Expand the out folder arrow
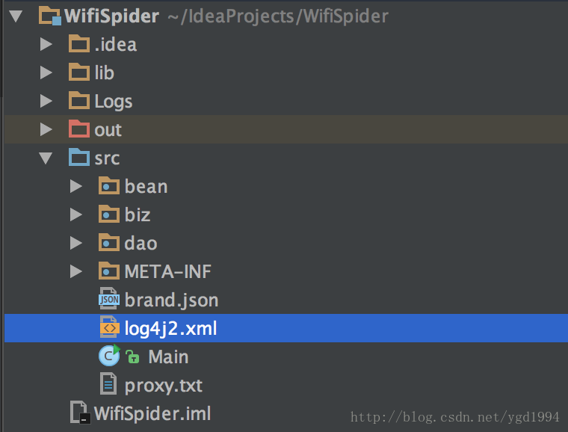The image size is (568, 432). pyautogui.click(x=46, y=129)
